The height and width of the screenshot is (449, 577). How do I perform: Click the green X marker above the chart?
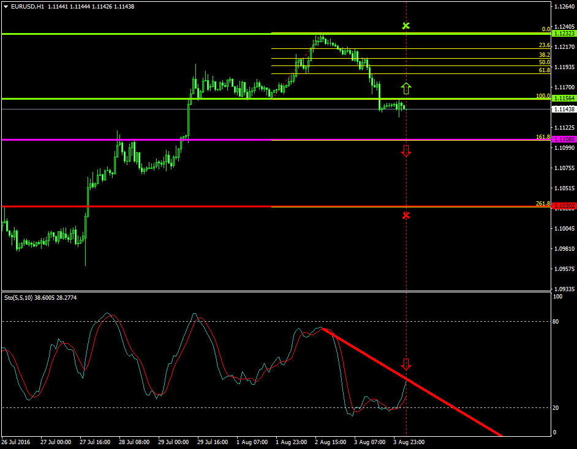click(405, 26)
